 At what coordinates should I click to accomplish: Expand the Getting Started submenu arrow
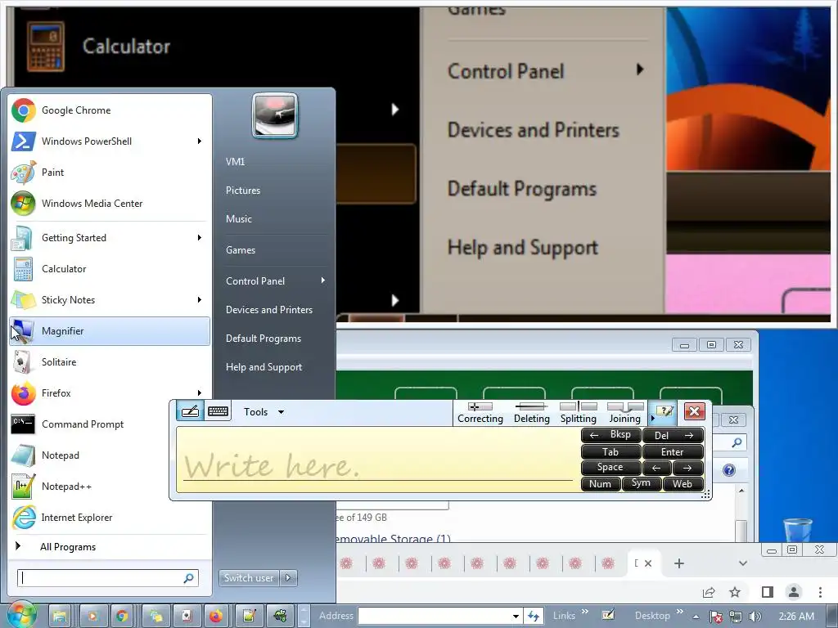click(x=200, y=238)
